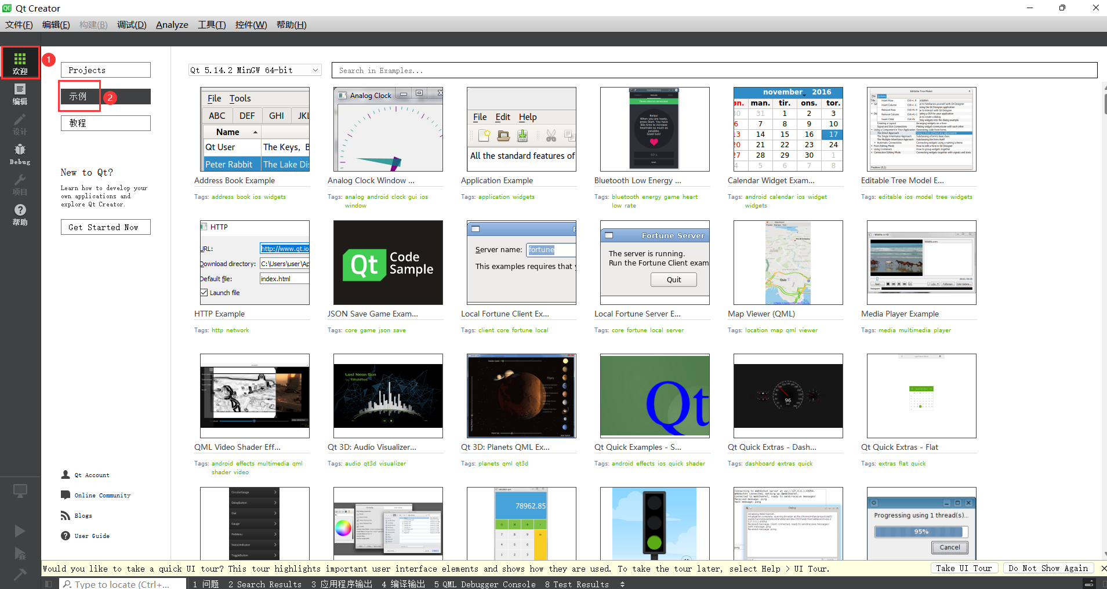Switch to the Design (设计) mode
This screenshot has height=589, width=1107.
(x=20, y=124)
